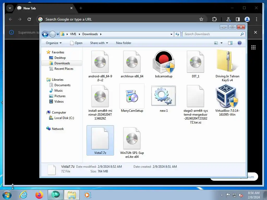Click the search magnifier in Search Downloads
The height and width of the screenshot is (200, 267).
click(242, 34)
